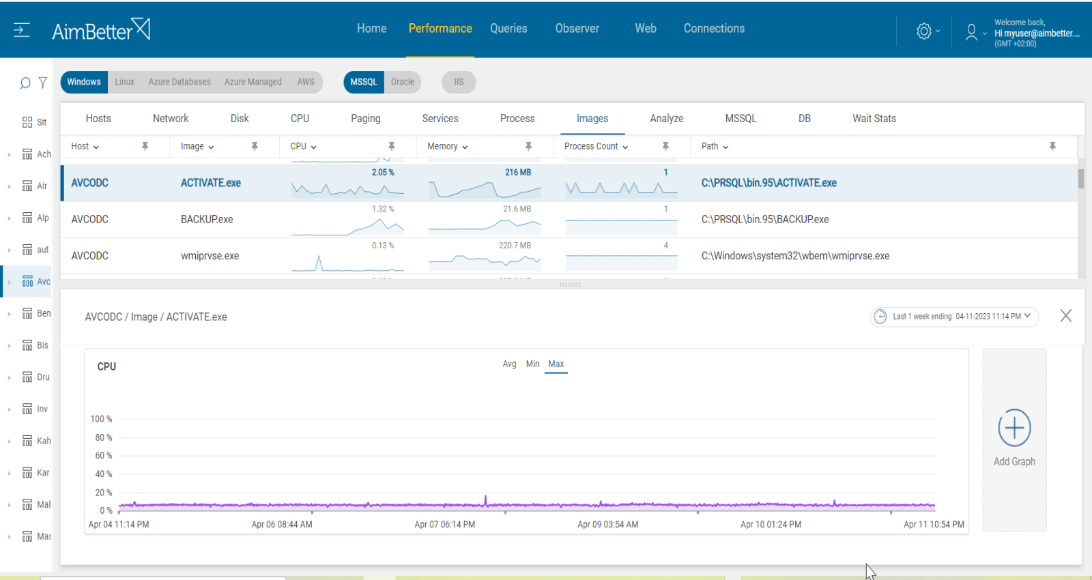
Task: Click the ACTIVATE.exe path link
Action: (768, 183)
